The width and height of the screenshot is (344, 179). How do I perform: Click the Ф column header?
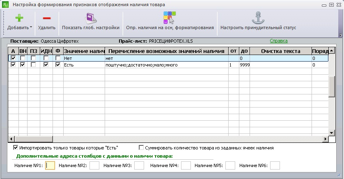click(x=58, y=51)
